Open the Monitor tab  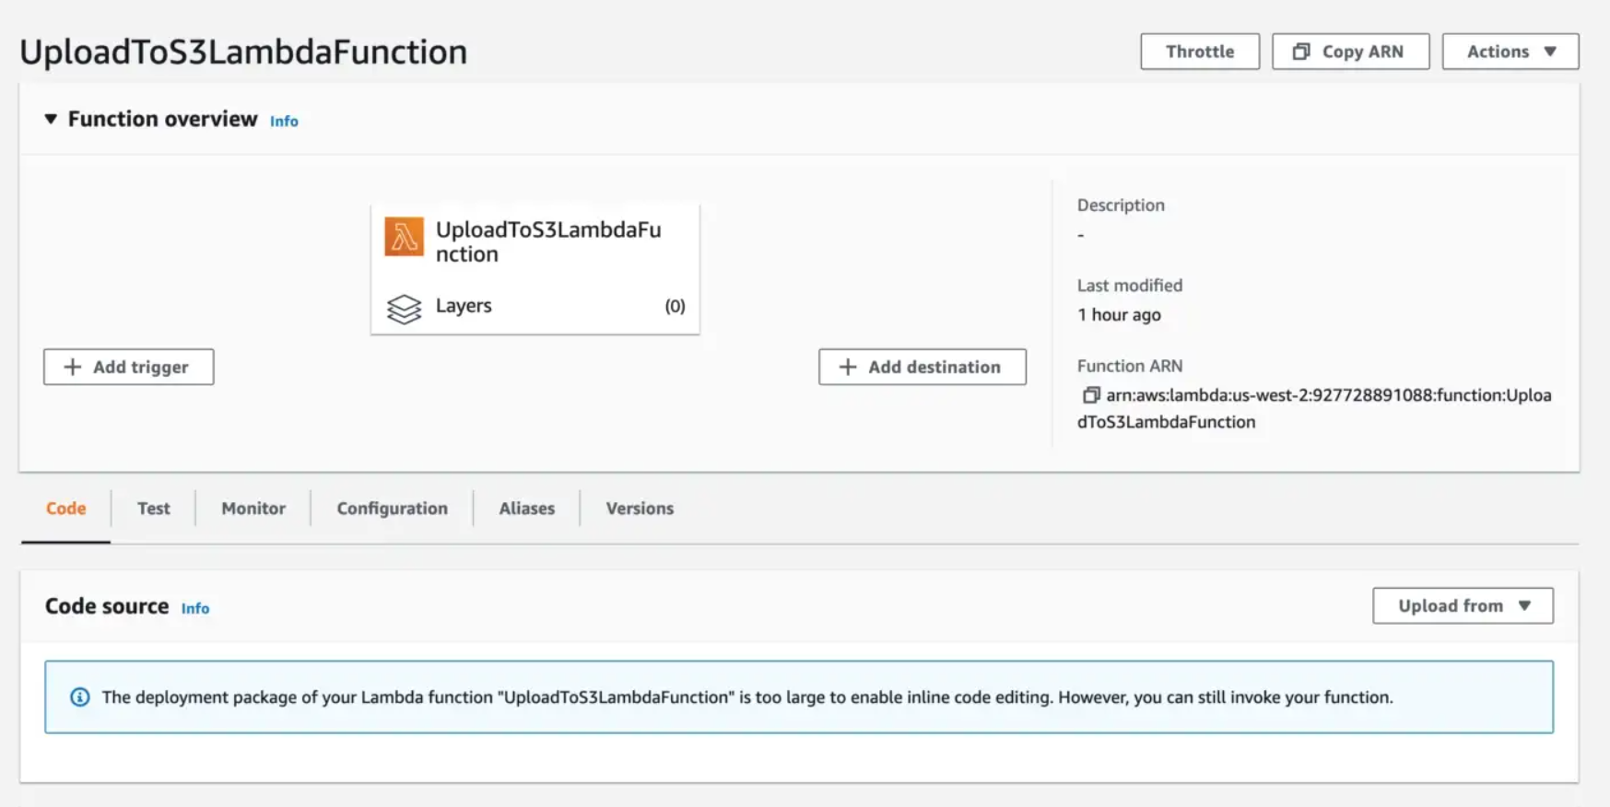tap(253, 509)
